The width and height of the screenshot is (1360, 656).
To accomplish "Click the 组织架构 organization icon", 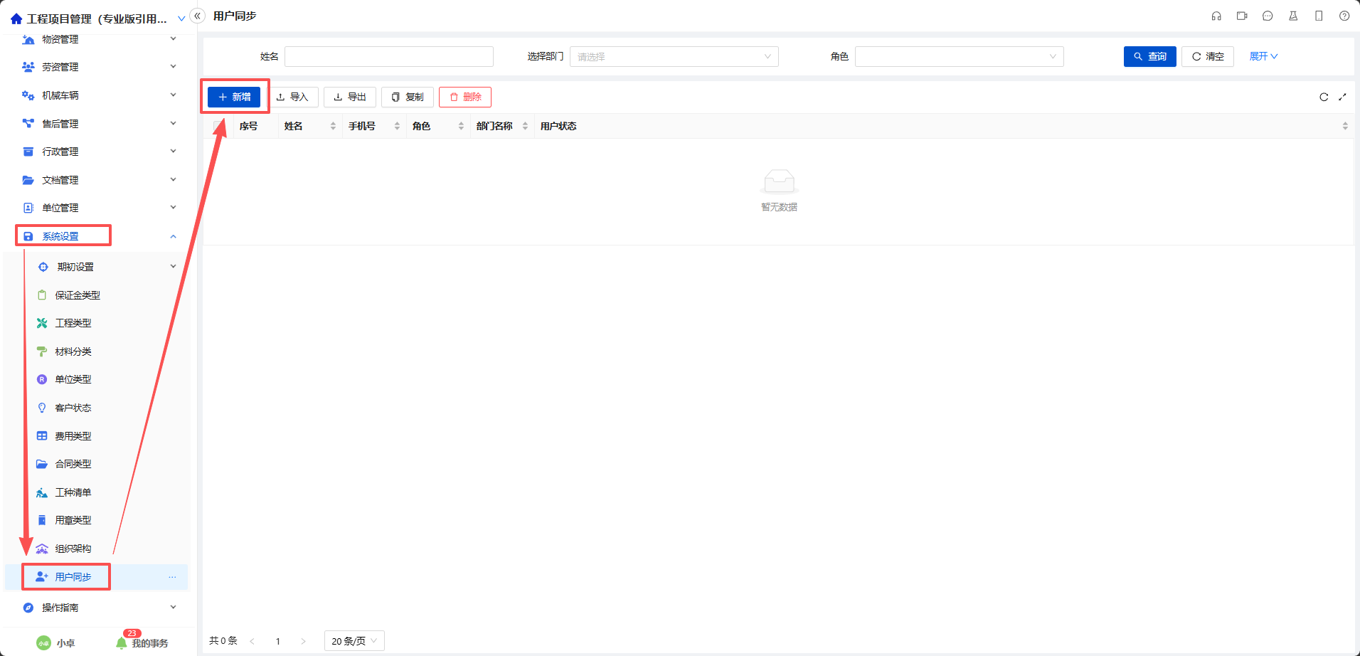I will tap(42, 549).
